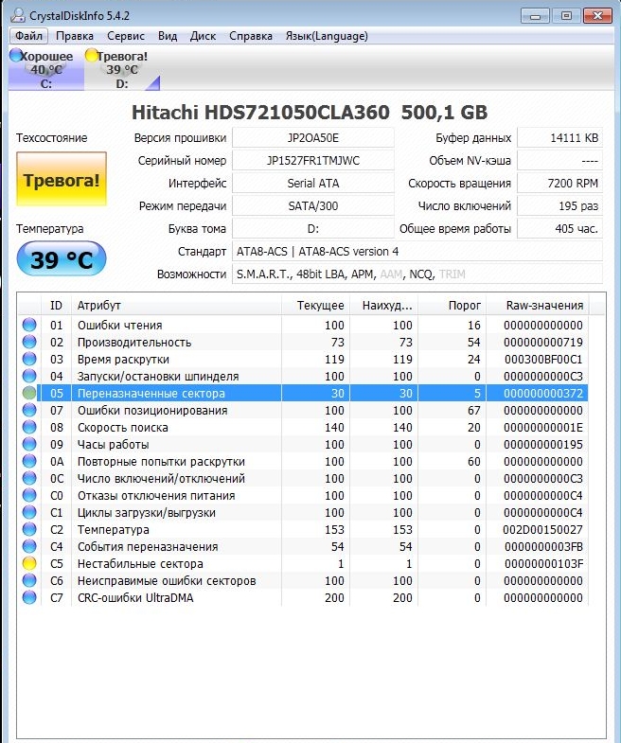Screen dimensions: 621x743
Task: Click the interface field Serial ATA
Action: pyautogui.click(x=313, y=184)
